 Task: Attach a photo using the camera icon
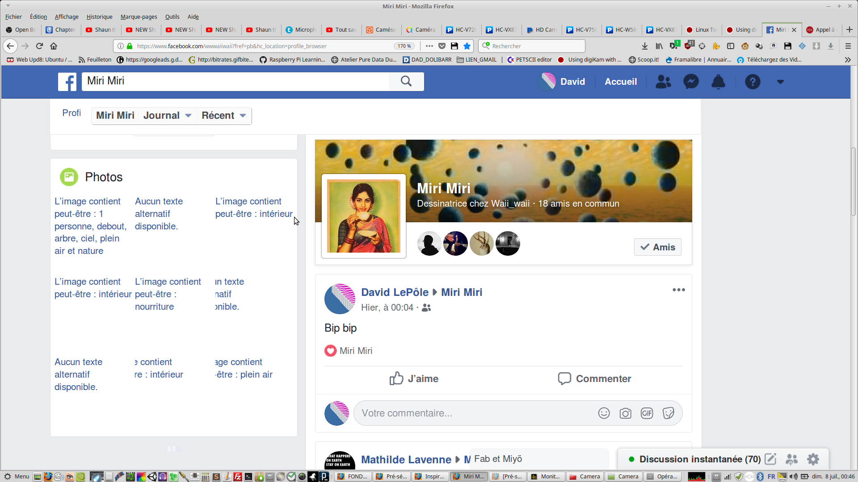pyautogui.click(x=625, y=413)
